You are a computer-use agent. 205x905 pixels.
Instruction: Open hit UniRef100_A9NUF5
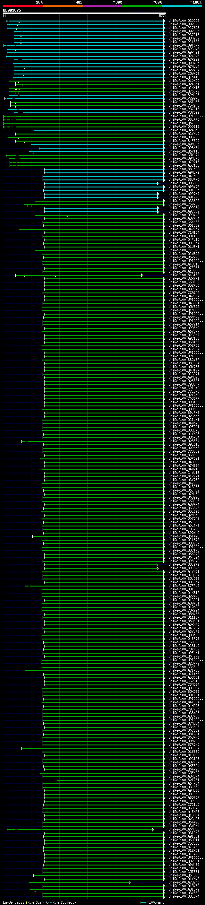point(184,144)
